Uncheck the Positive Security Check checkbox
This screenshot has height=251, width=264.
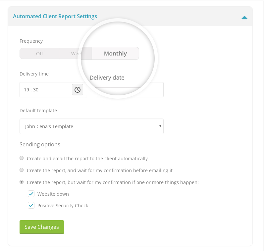coord(31,206)
